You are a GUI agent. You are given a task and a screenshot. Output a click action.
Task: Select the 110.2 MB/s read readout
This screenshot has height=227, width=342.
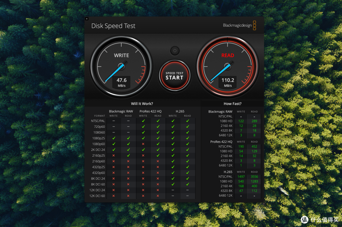pyautogui.click(x=228, y=82)
